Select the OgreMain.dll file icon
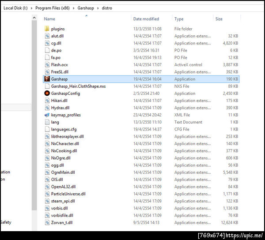 47,172
